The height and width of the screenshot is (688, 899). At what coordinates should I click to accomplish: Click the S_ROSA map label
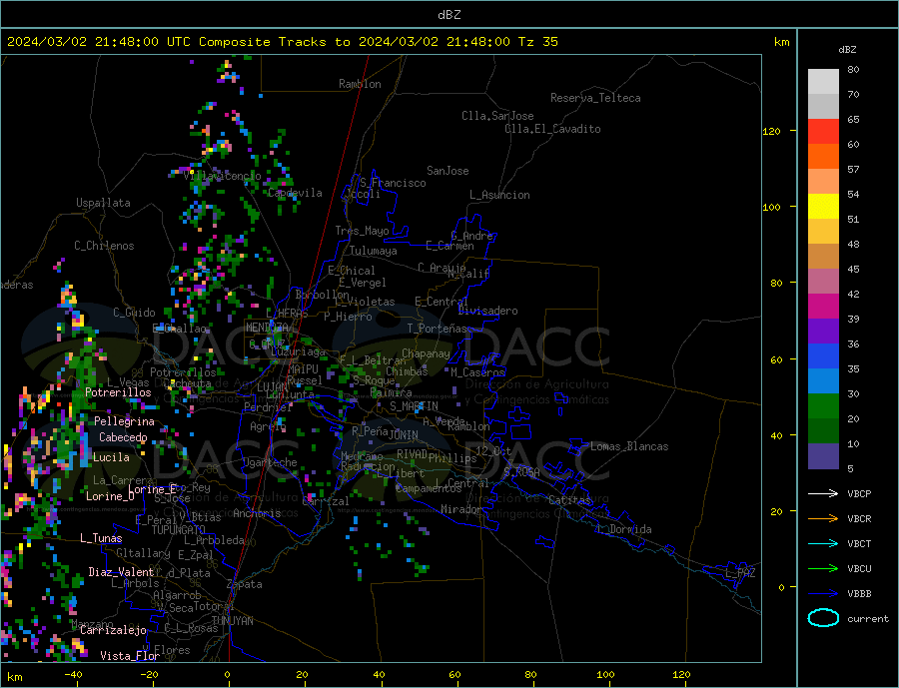tap(521, 472)
